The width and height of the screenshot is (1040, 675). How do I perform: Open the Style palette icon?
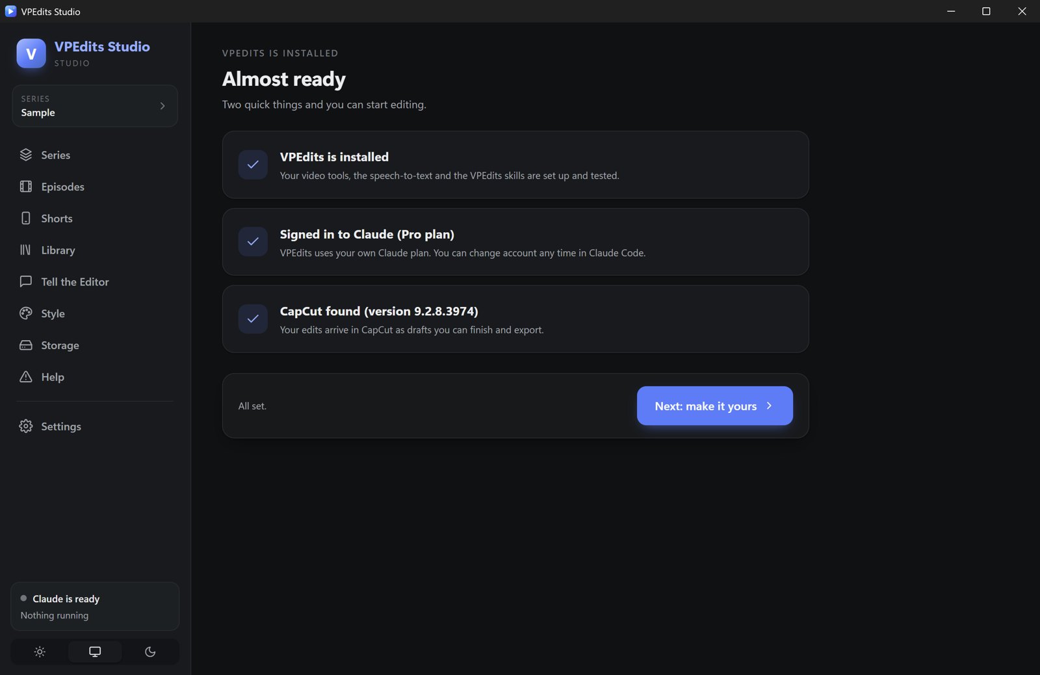(26, 313)
